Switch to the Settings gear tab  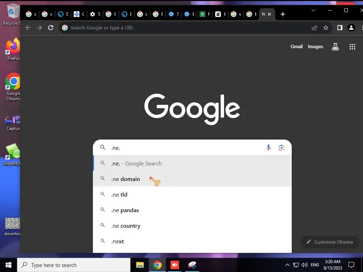point(95,14)
